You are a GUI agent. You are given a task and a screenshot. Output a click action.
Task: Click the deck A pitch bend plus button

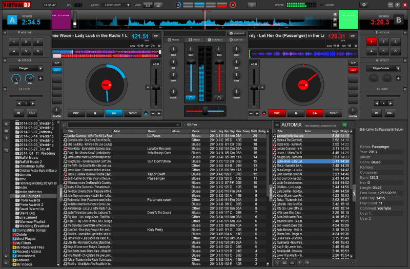pos(159,113)
